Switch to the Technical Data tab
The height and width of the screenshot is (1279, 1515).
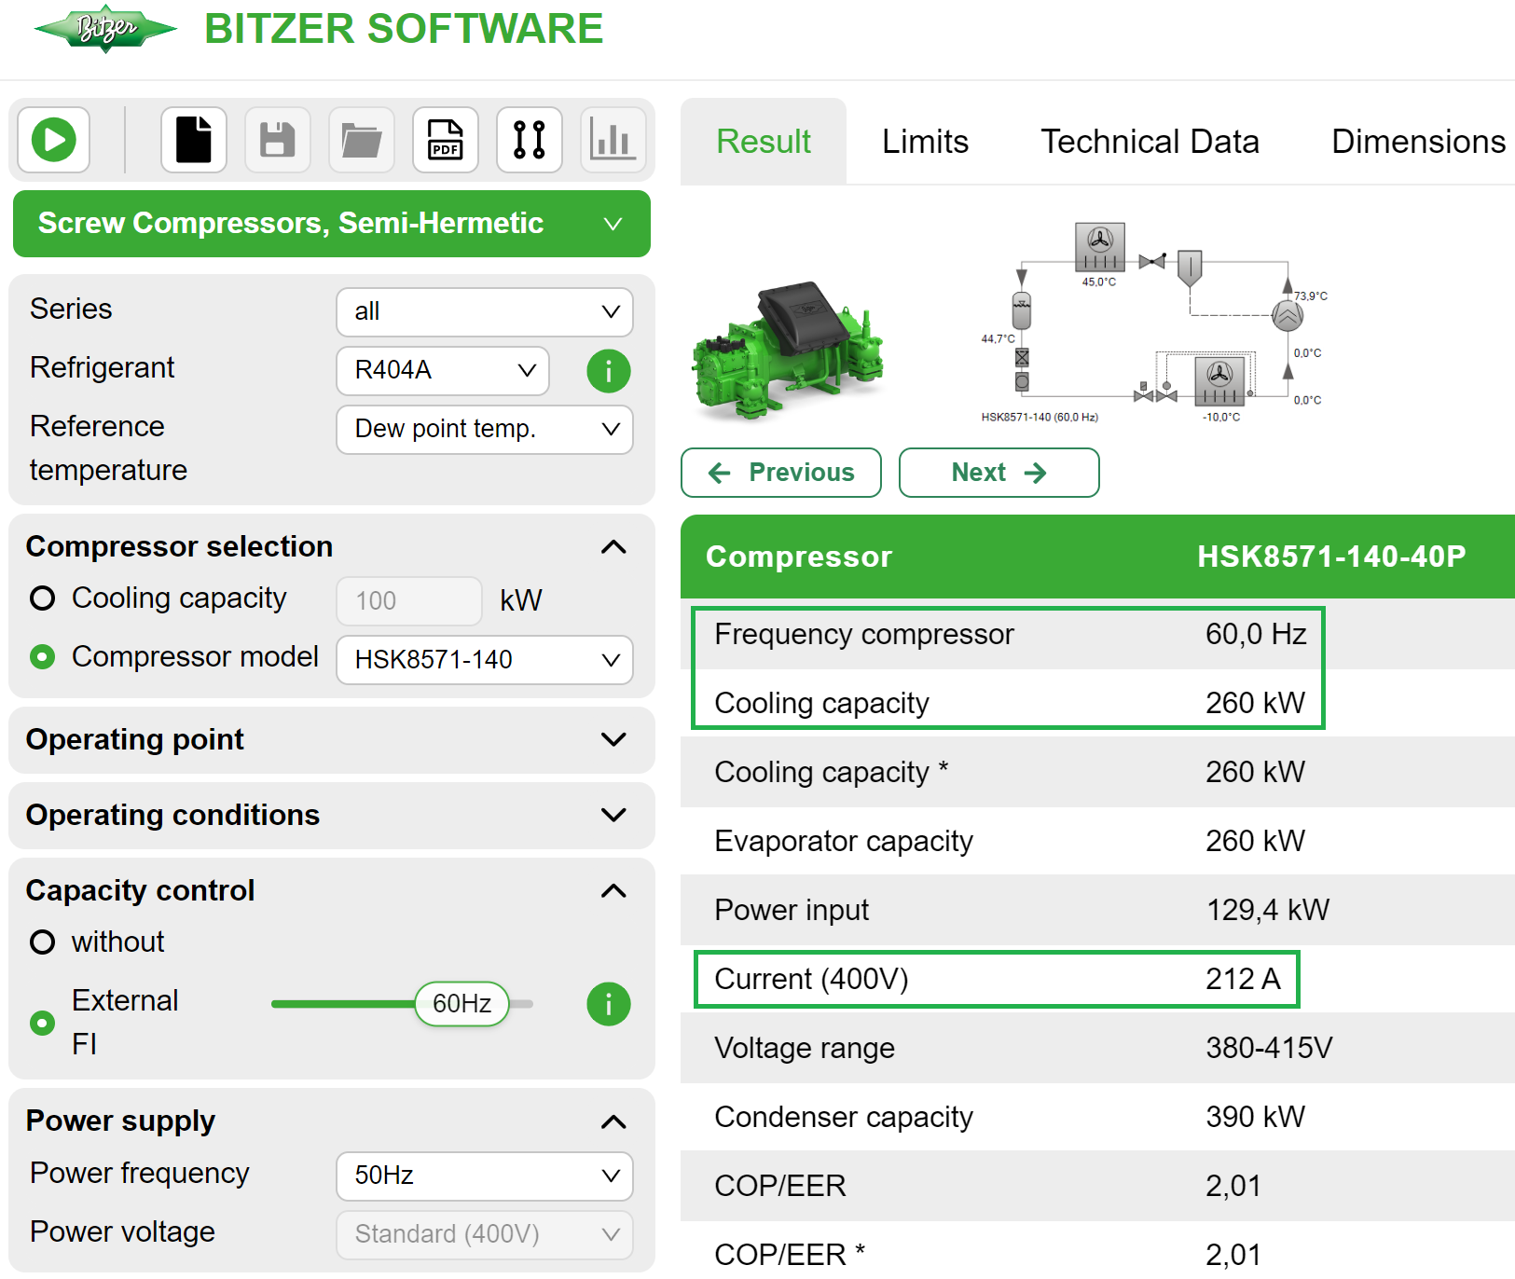click(x=1150, y=141)
